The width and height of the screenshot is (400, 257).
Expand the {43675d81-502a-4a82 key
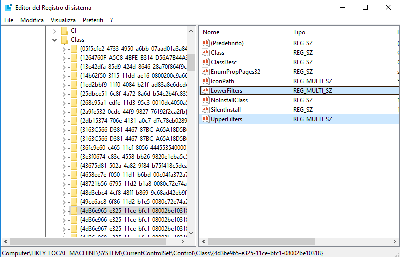(x=64, y=166)
